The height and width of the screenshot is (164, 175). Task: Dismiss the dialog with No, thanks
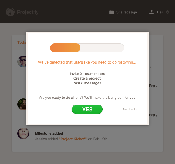(x=130, y=110)
